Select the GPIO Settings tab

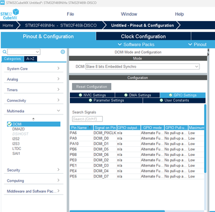[183, 95]
